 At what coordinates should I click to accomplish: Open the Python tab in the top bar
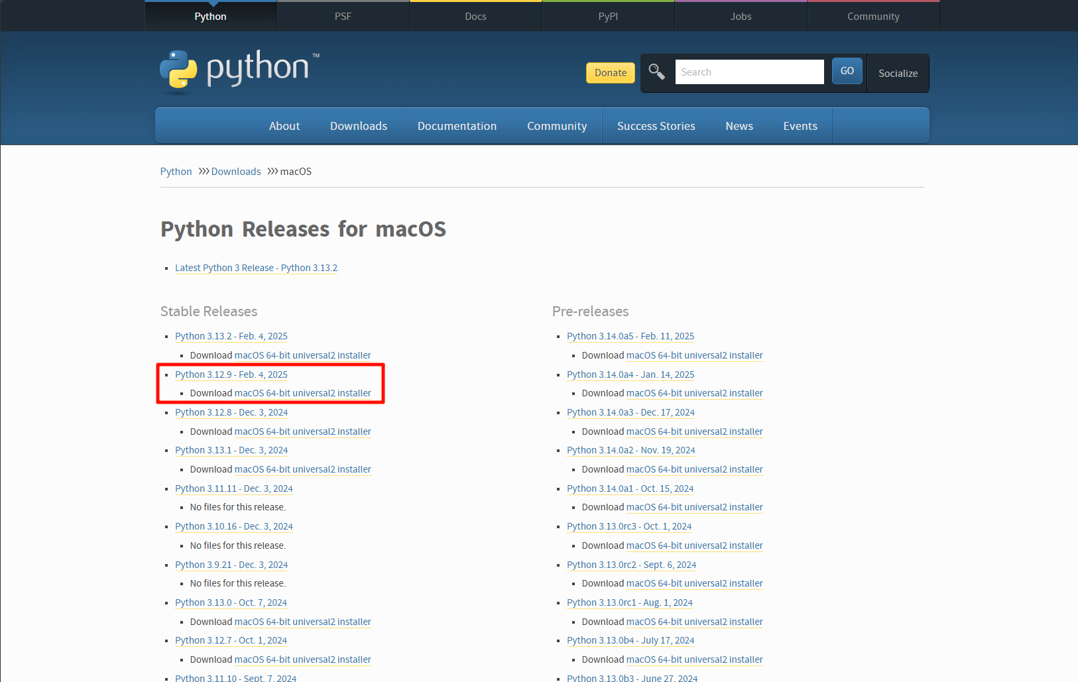point(210,16)
